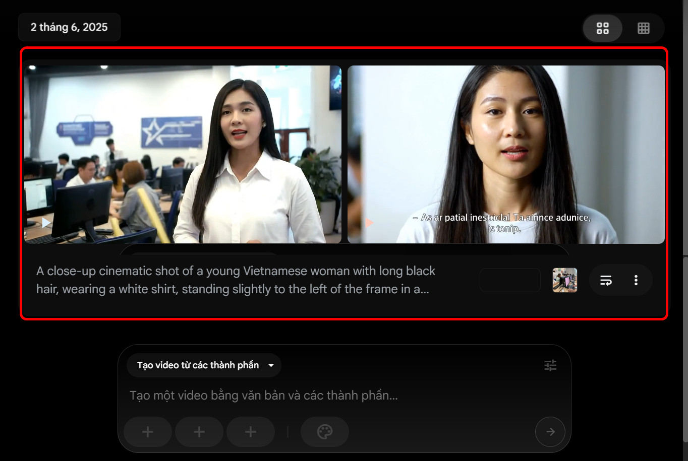The image size is (688, 461).
Task: Switch to the compact 3x3 grid view
Action: click(x=643, y=28)
